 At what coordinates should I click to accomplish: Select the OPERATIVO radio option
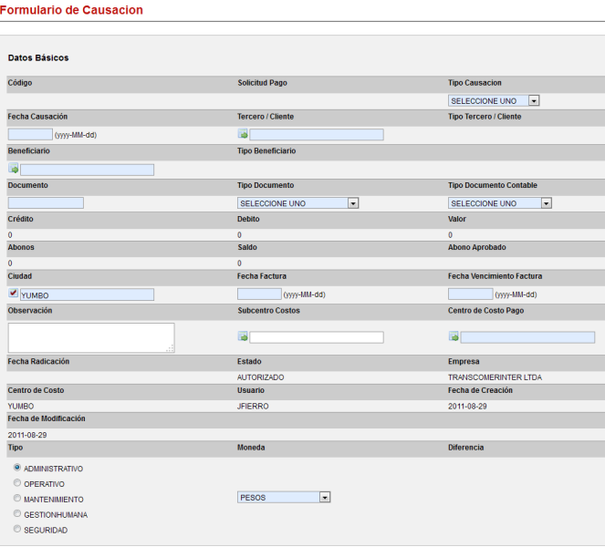pos(17,483)
